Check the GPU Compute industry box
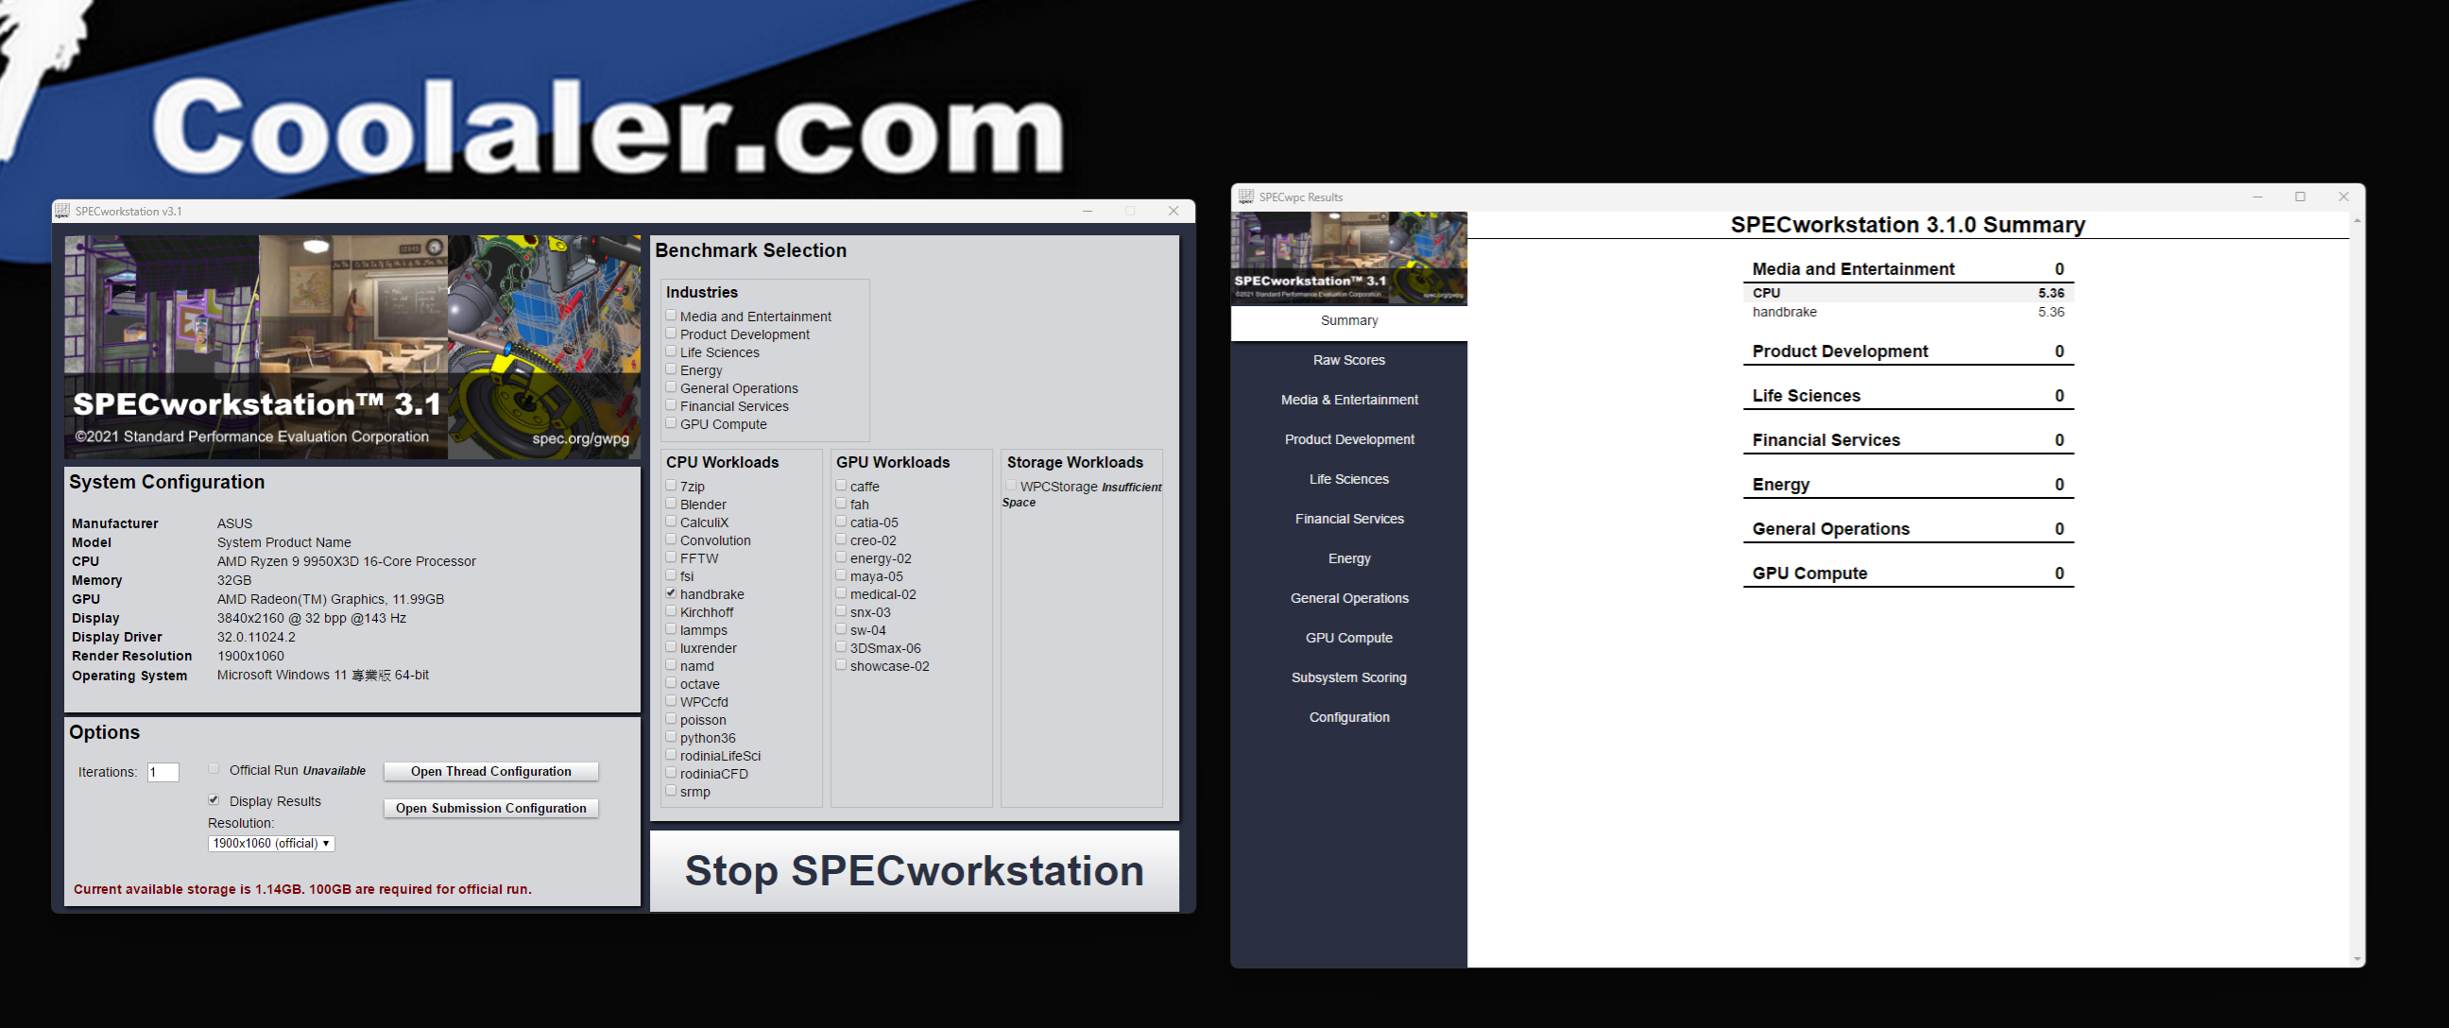The height and width of the screenshot is (1028, 2449). pos(671,424)
